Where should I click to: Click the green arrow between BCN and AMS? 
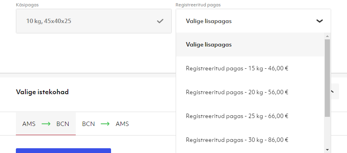click(x=105, y=124)
